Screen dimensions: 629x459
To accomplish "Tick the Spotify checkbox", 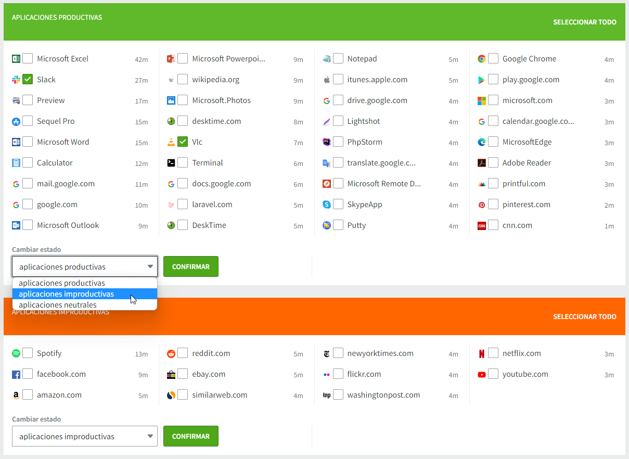I will tap(28, 353).
